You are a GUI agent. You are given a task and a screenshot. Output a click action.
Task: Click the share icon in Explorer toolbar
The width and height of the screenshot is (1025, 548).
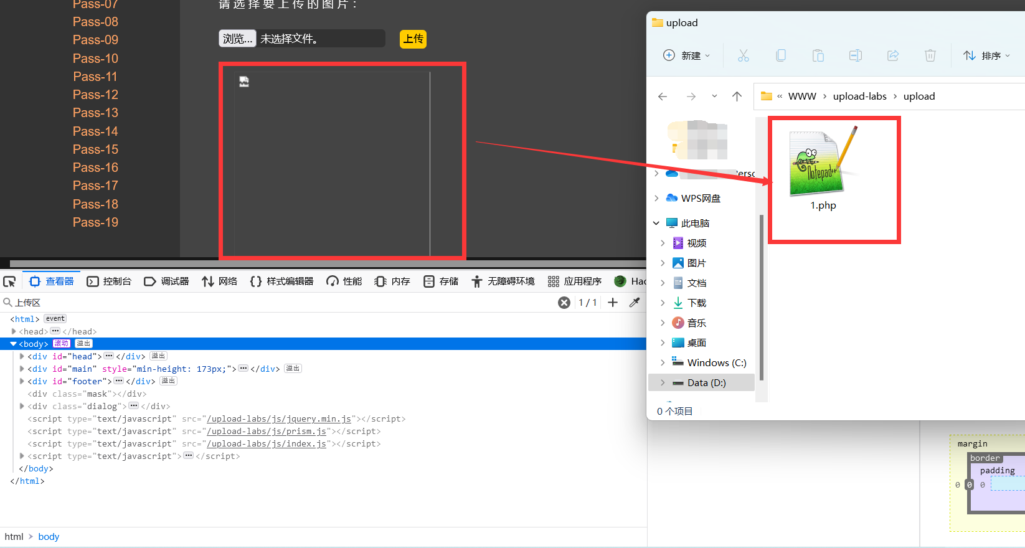pos(893,55)
